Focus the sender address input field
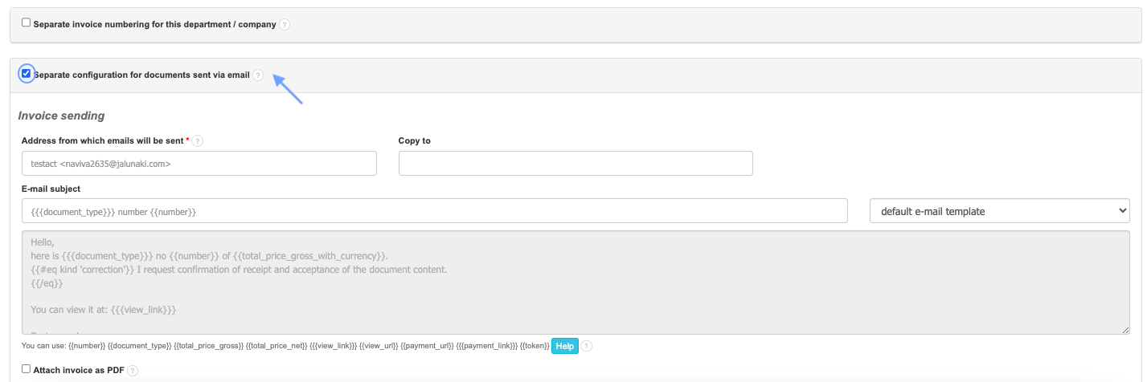This screenshot has width=1147, height=382. [199, 164]
